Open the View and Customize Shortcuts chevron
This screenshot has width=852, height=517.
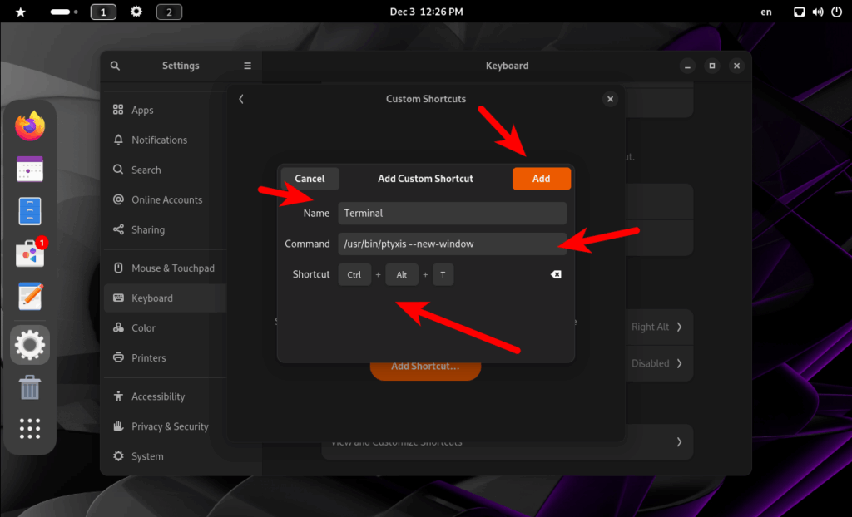point(679,442)
